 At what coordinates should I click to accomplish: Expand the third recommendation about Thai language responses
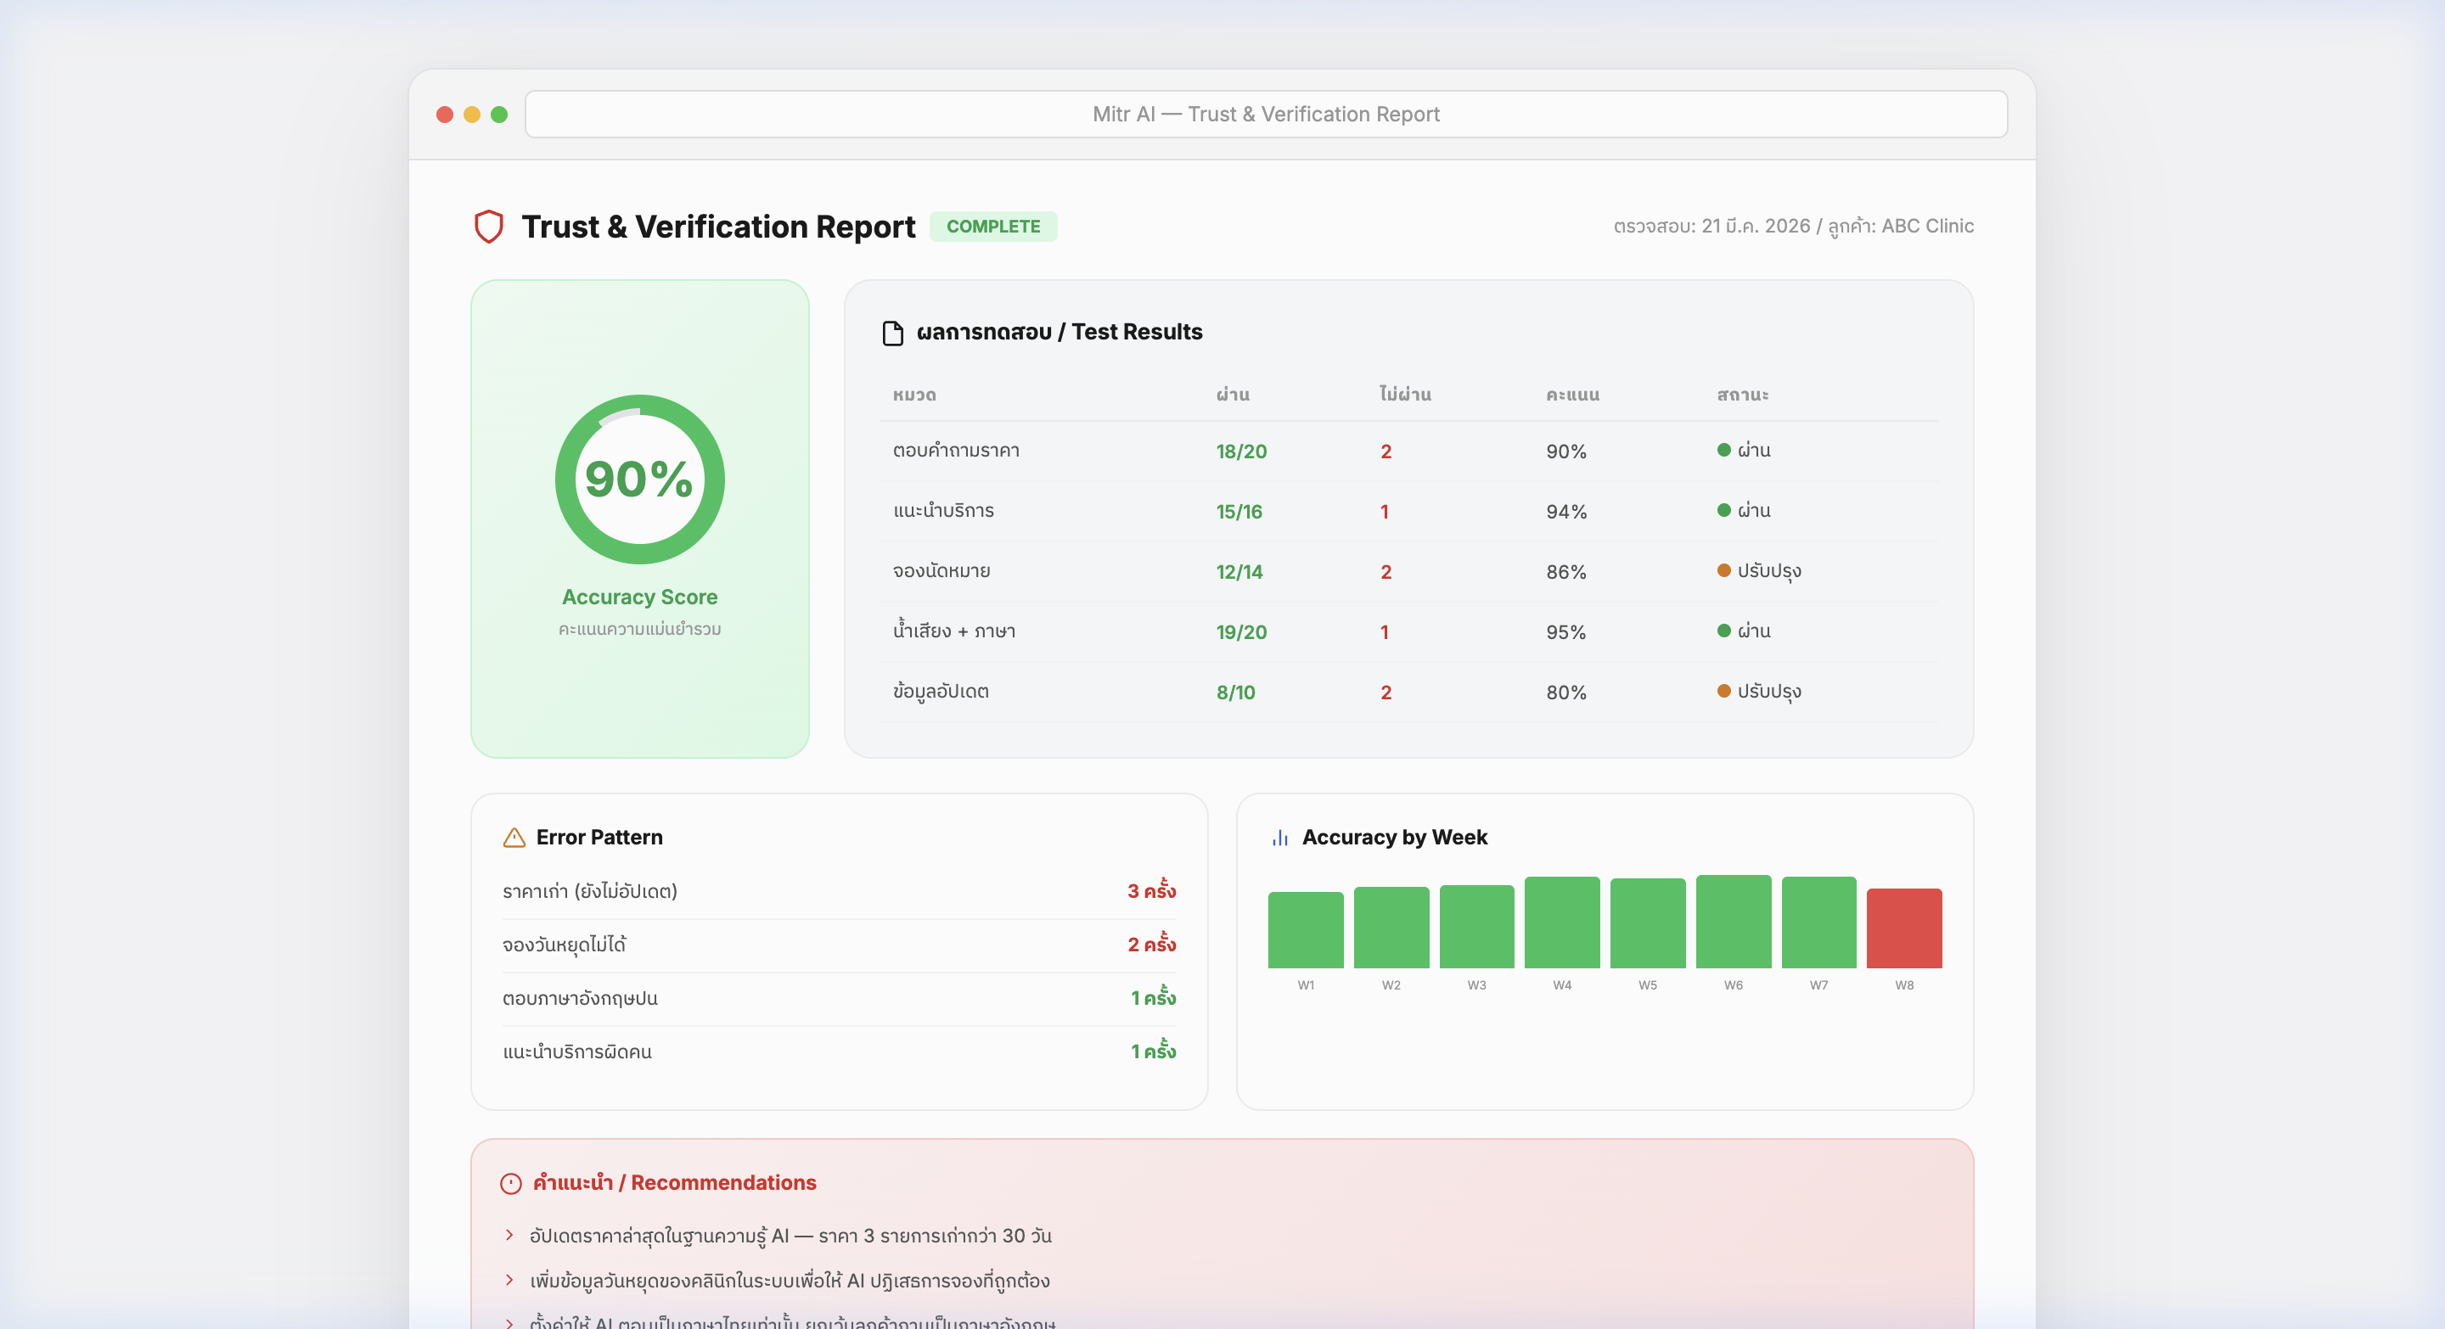791,1322
